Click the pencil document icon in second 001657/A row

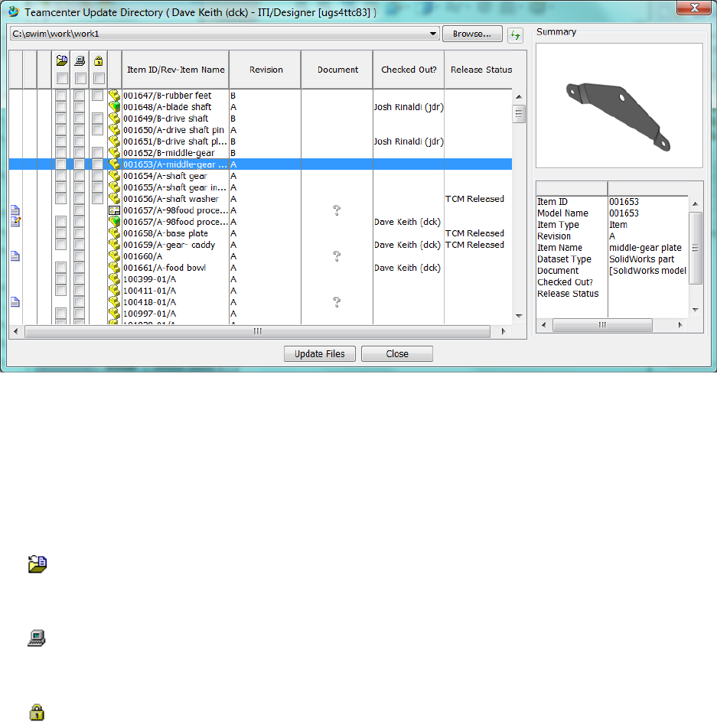(x=15, y=222)
